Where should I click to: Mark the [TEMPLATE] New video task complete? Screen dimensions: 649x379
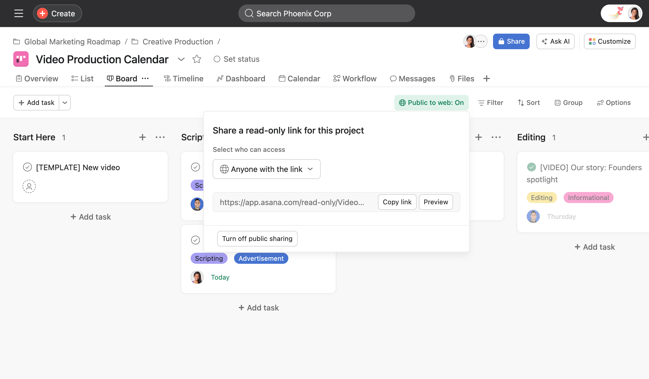[28, 167]
